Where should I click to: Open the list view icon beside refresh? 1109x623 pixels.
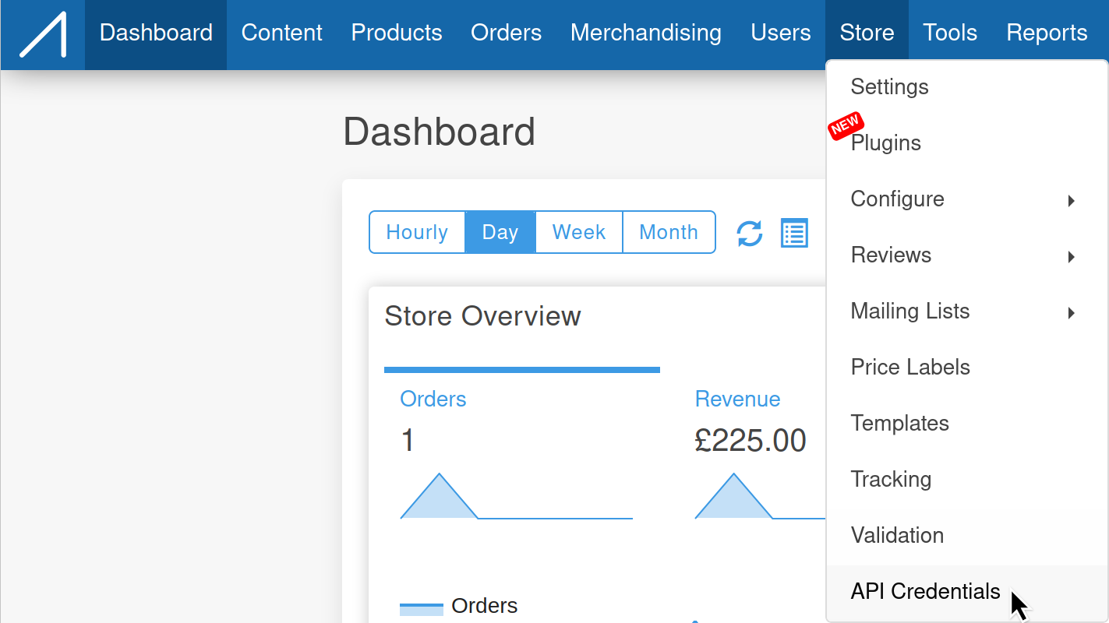click(x=794, y=233)
